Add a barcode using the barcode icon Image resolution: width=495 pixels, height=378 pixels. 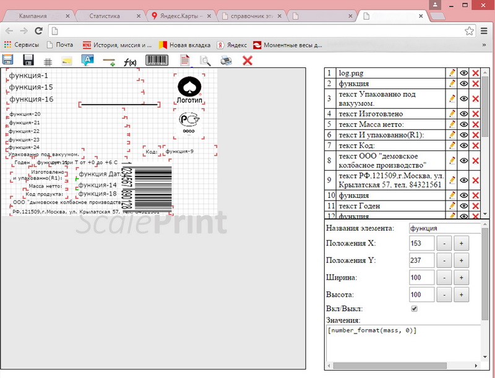click(x=157, y=60)
